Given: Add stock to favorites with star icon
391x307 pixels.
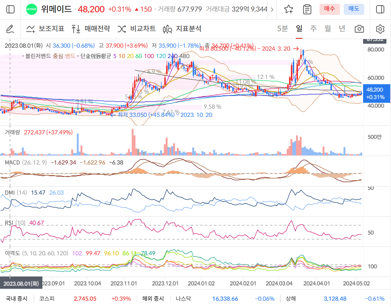Looking at the screenshot, I should click(x=289, y=9).
